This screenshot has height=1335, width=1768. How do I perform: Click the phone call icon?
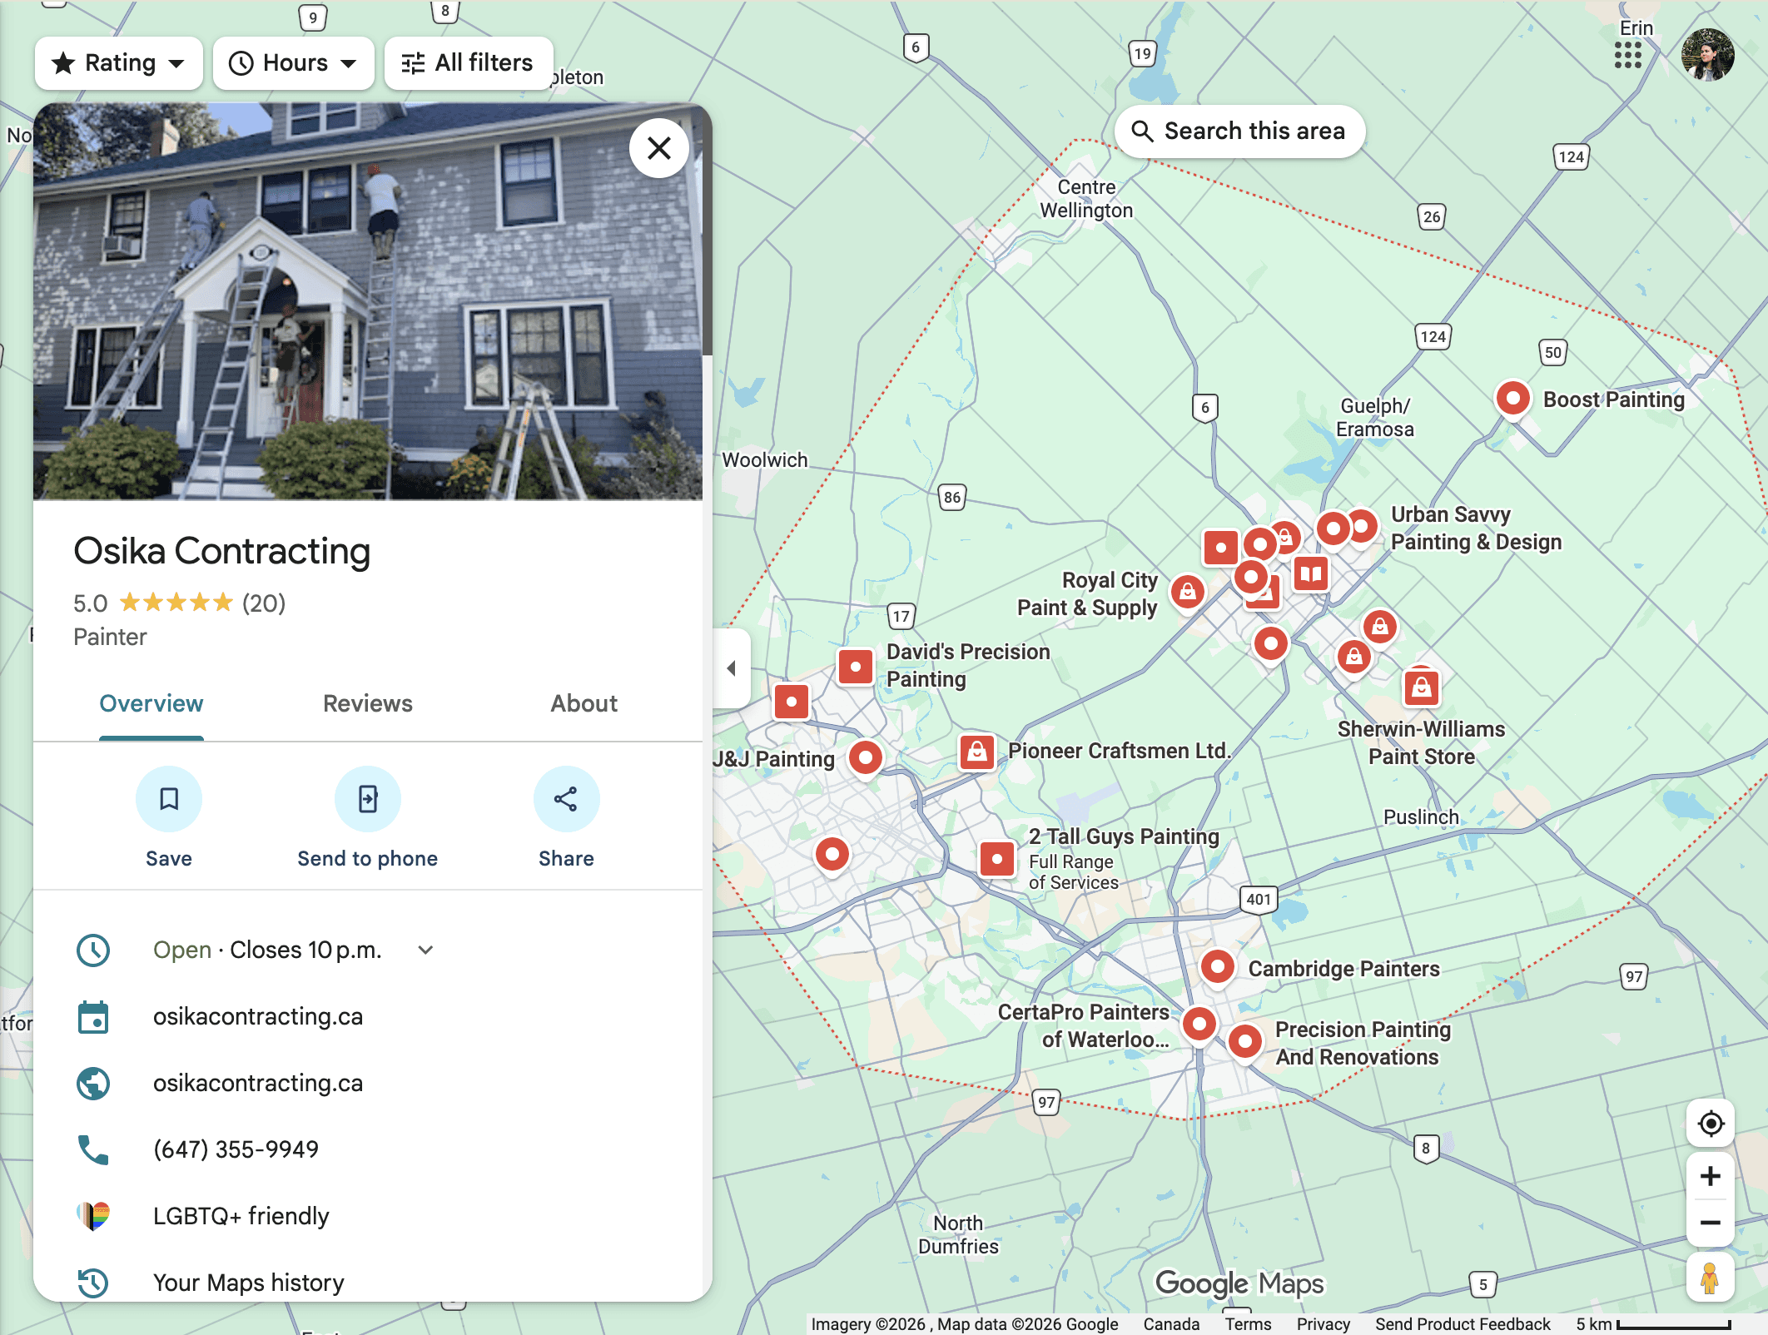coord(93,1149)
